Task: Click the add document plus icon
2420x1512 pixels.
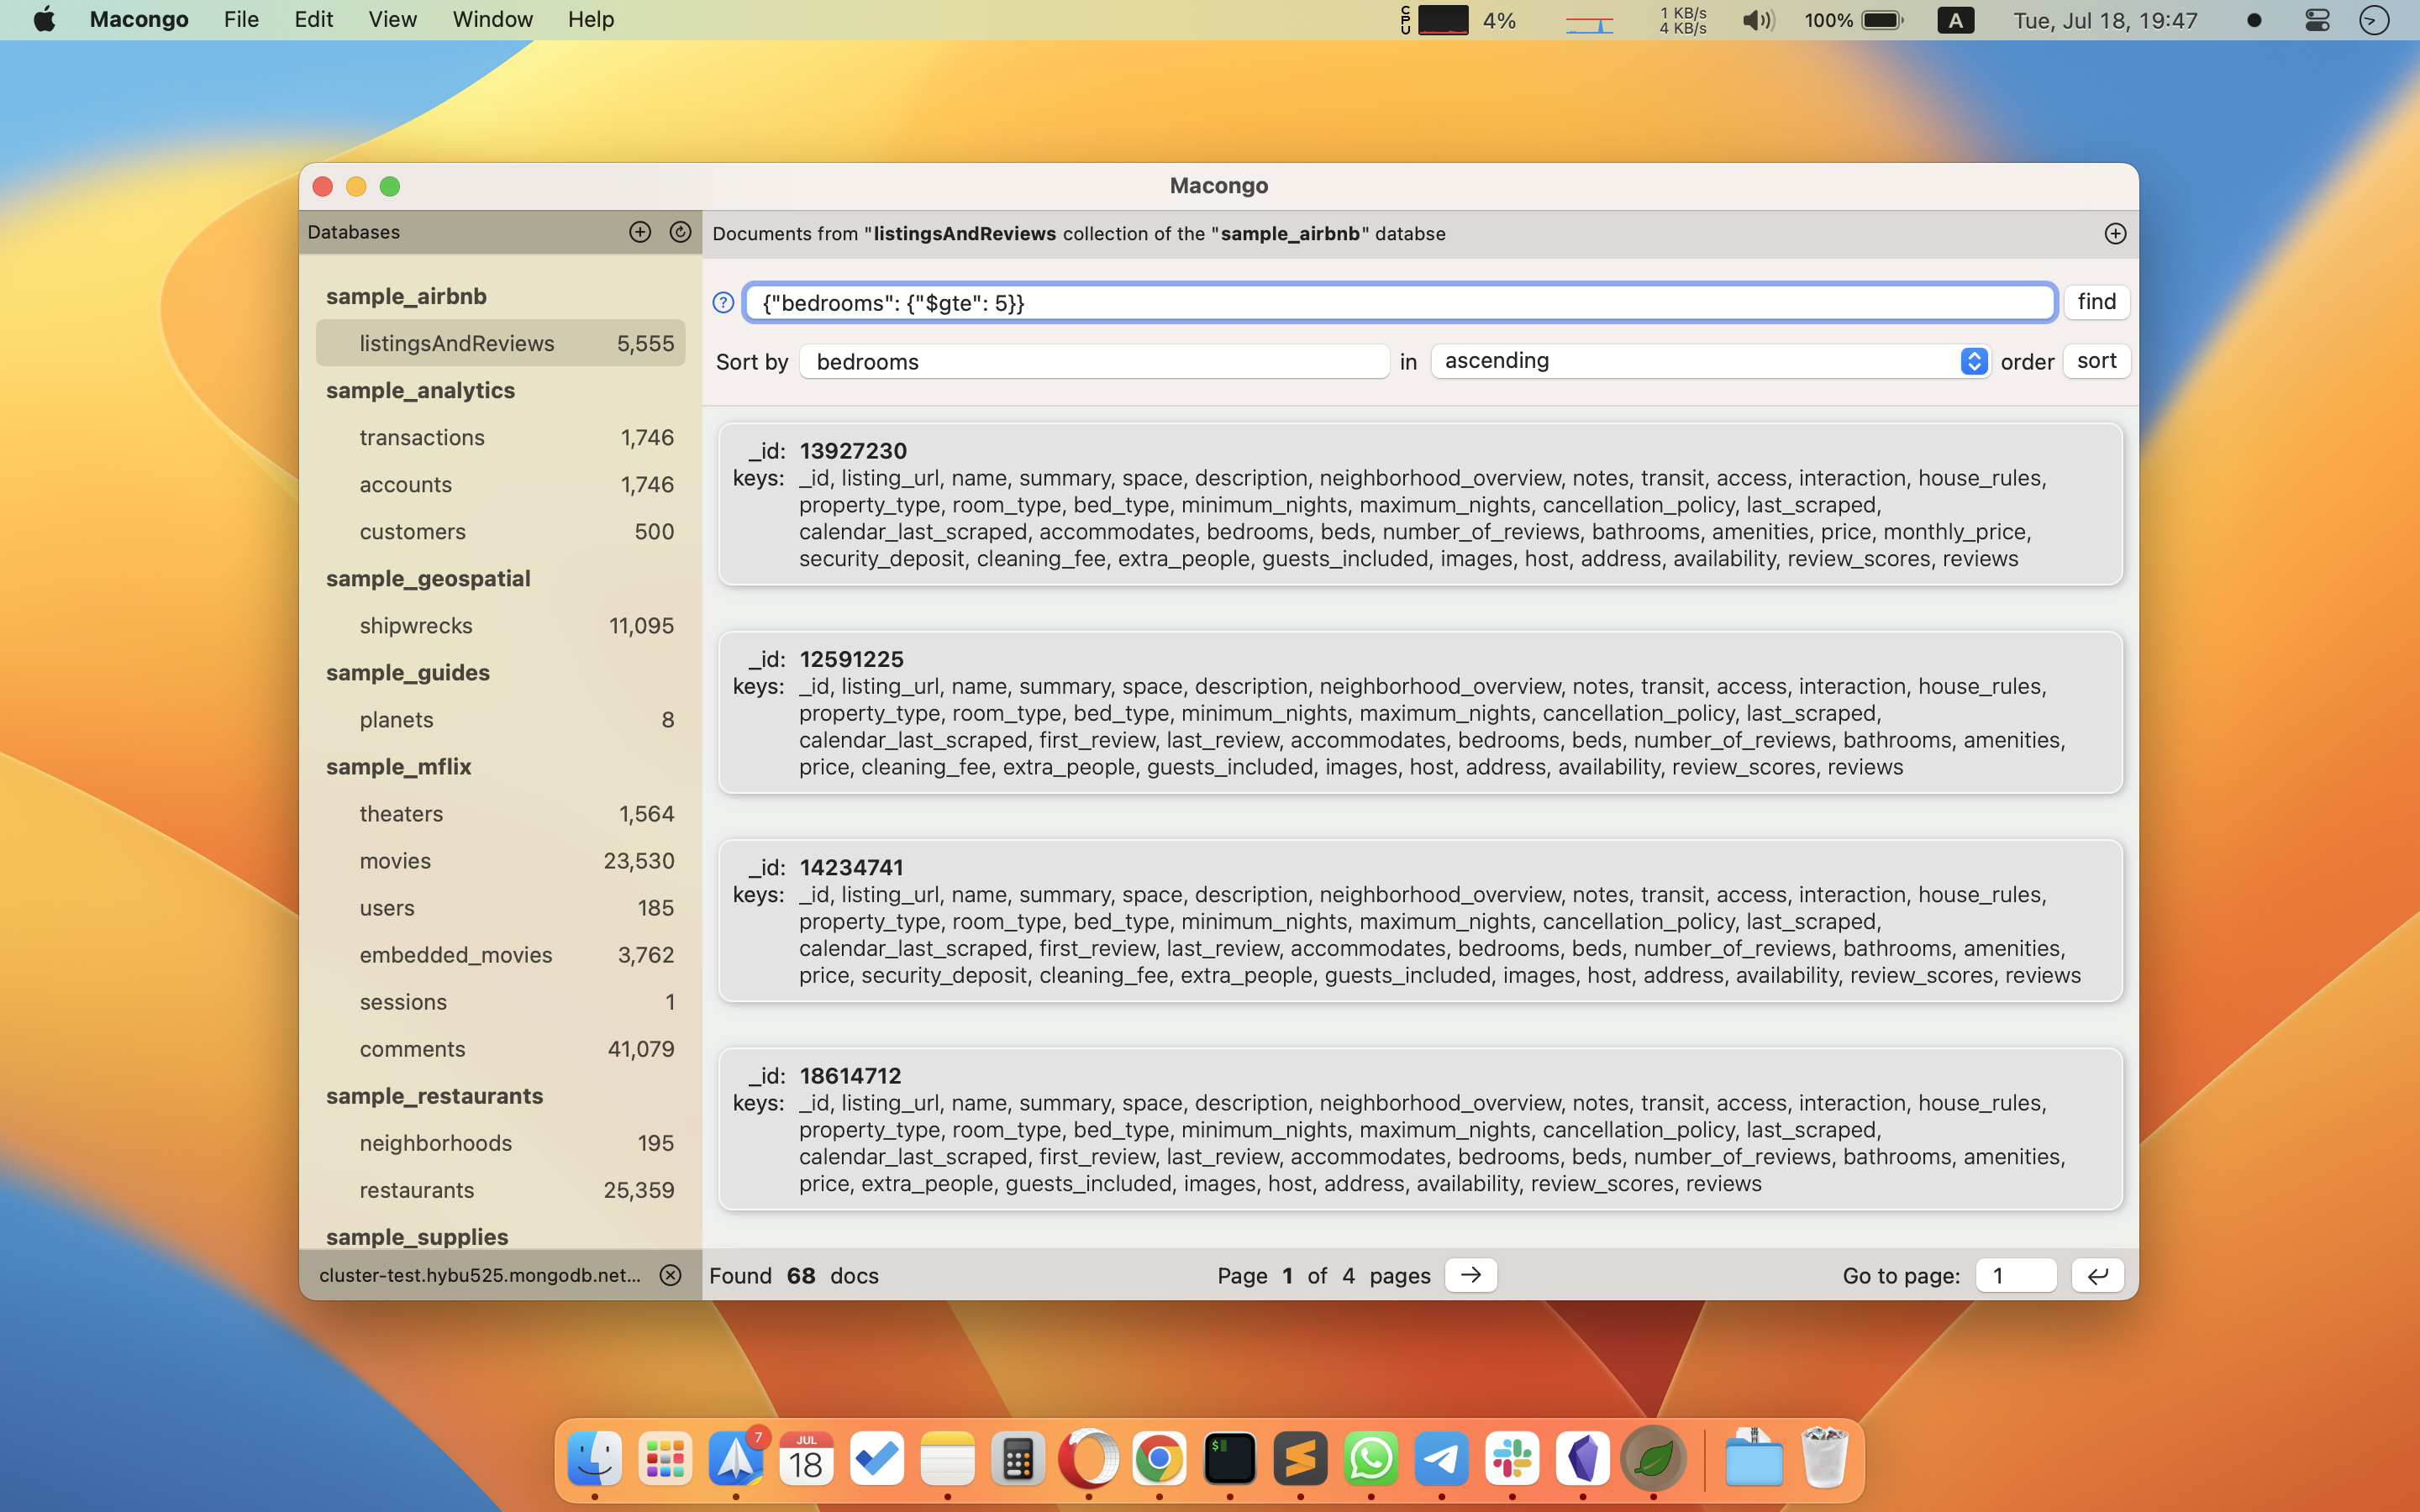Action: point(2114,233)
